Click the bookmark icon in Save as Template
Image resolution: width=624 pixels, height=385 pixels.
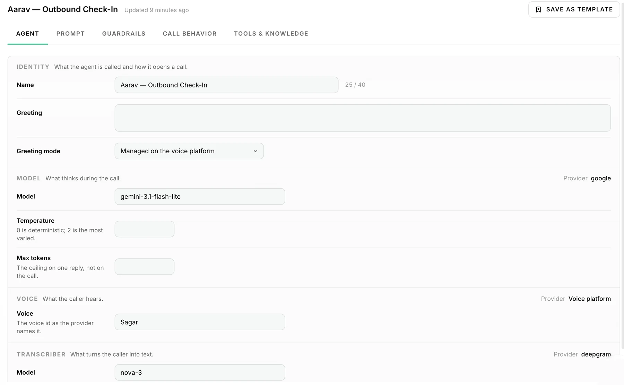click(x=538, y=9)
